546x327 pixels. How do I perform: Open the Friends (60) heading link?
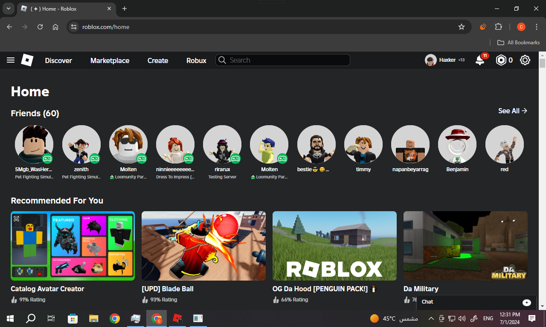pyautogui.click(x=35, y=113)
